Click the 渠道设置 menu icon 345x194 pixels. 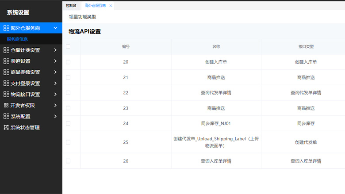[6, 61]
